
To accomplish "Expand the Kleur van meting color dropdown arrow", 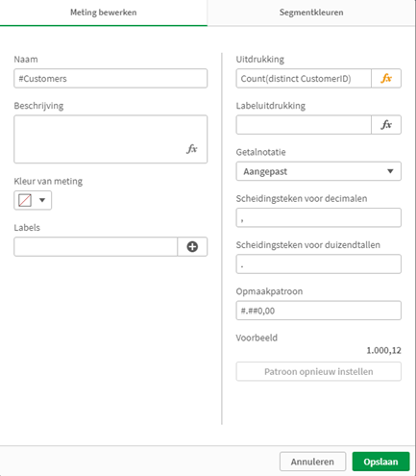I will coord(42,200).
